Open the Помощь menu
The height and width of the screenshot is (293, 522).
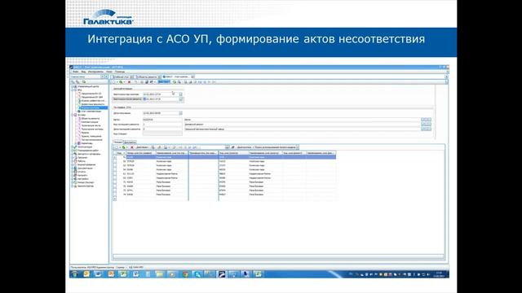[120, 72]
